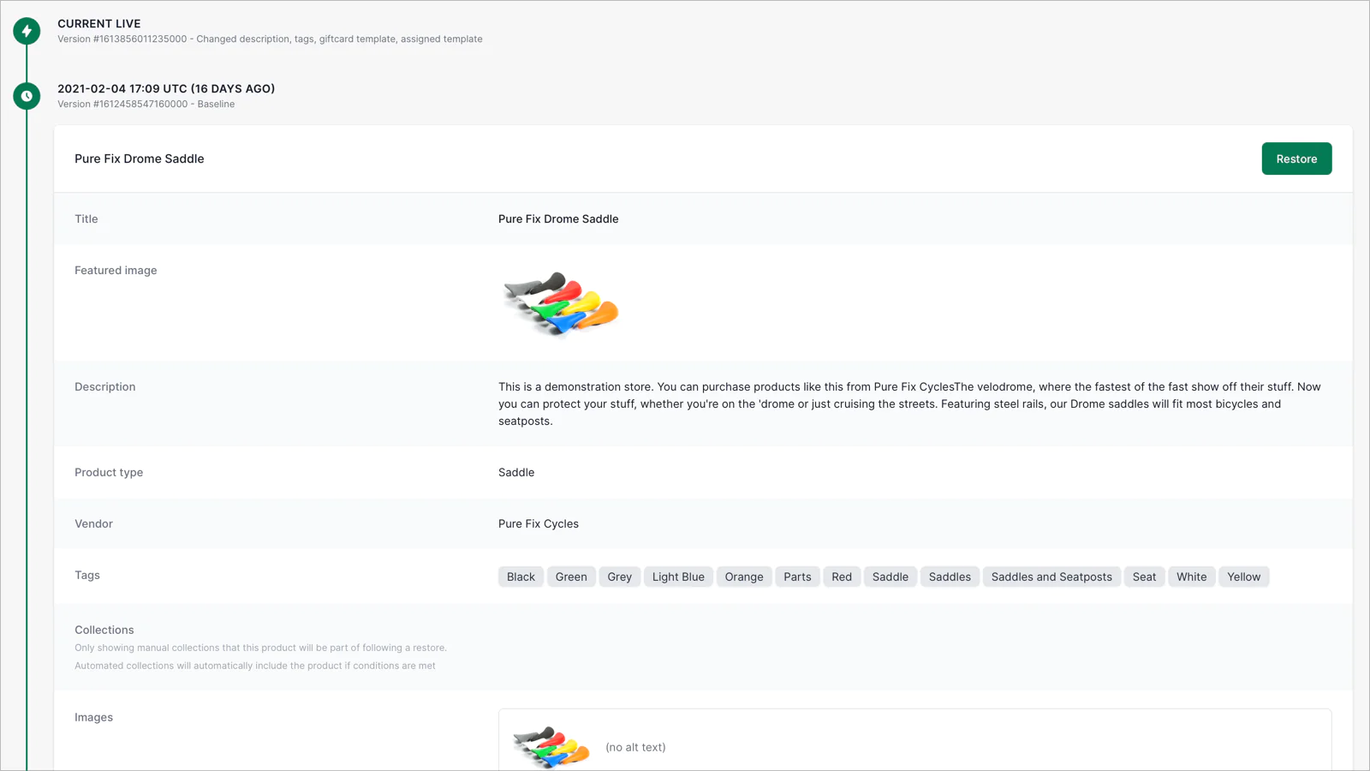1370x771 pixels.
Task: Click the Current Live lightning bolt icon
Action: (27, 31)
